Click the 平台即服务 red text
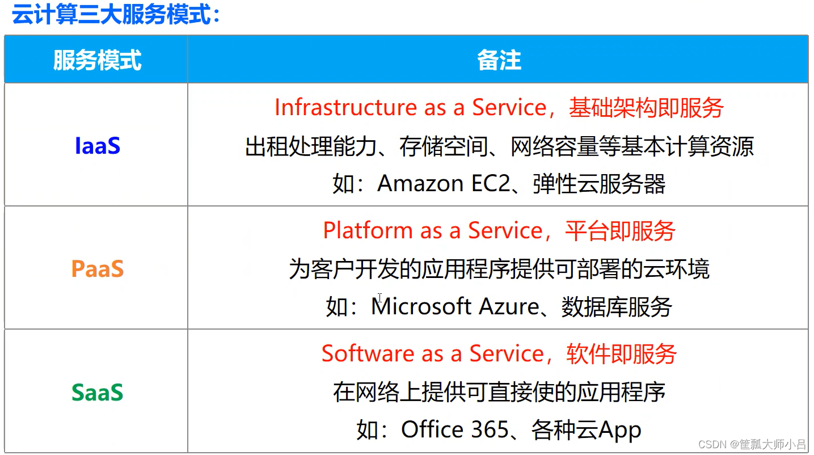Screen dimensions: 814x455 point(618,230)
